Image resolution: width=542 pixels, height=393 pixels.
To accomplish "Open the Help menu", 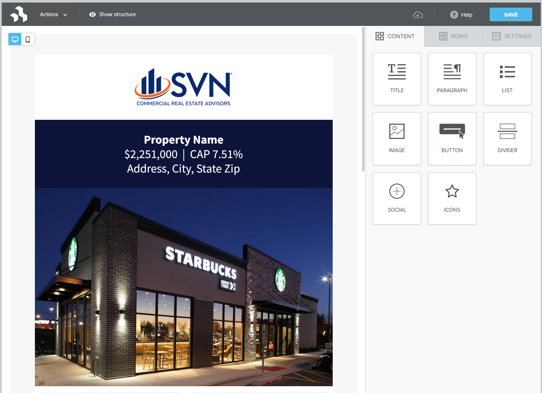I will (x=461, y=15).
